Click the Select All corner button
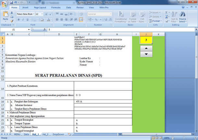Image resolution: width=198 pixels, height=140 pixels. point(2,34)
